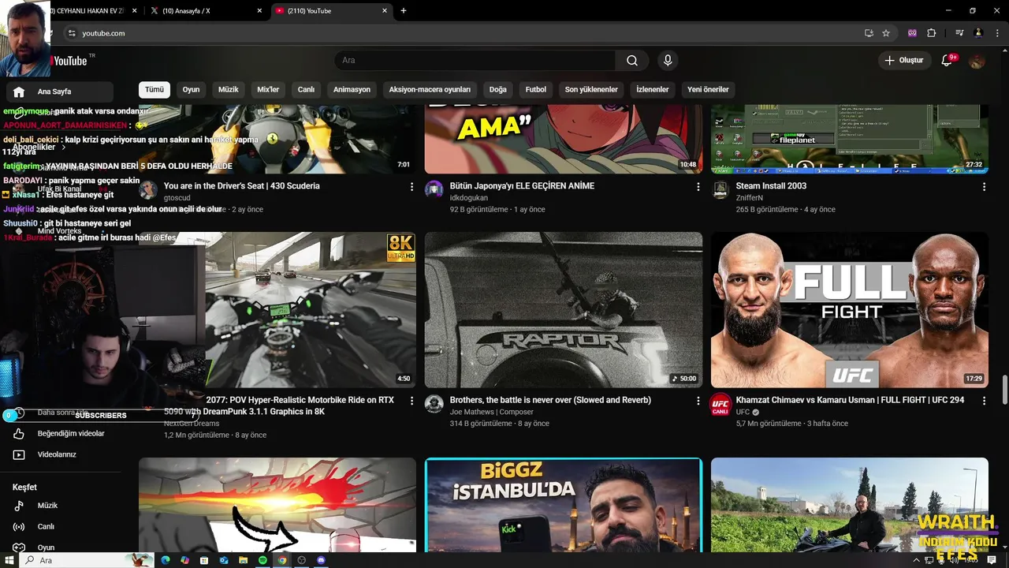Open options for 'Brothers, the battle is never over' video
This screenshot has height=568, width=1009.
coord(698,401)
